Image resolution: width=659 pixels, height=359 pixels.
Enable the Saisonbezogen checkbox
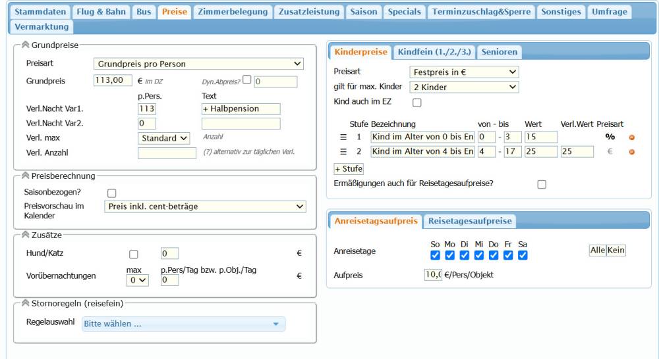click(111, 193)
